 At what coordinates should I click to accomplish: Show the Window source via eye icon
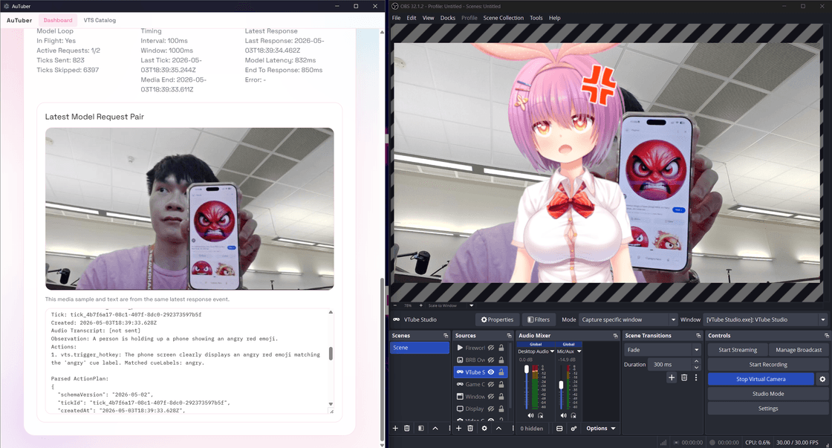[491, 397]
